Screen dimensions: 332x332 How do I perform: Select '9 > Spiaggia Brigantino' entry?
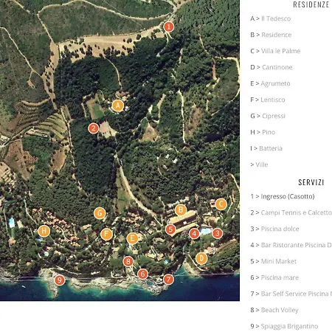pyautogui.click(x=284, y=326)
